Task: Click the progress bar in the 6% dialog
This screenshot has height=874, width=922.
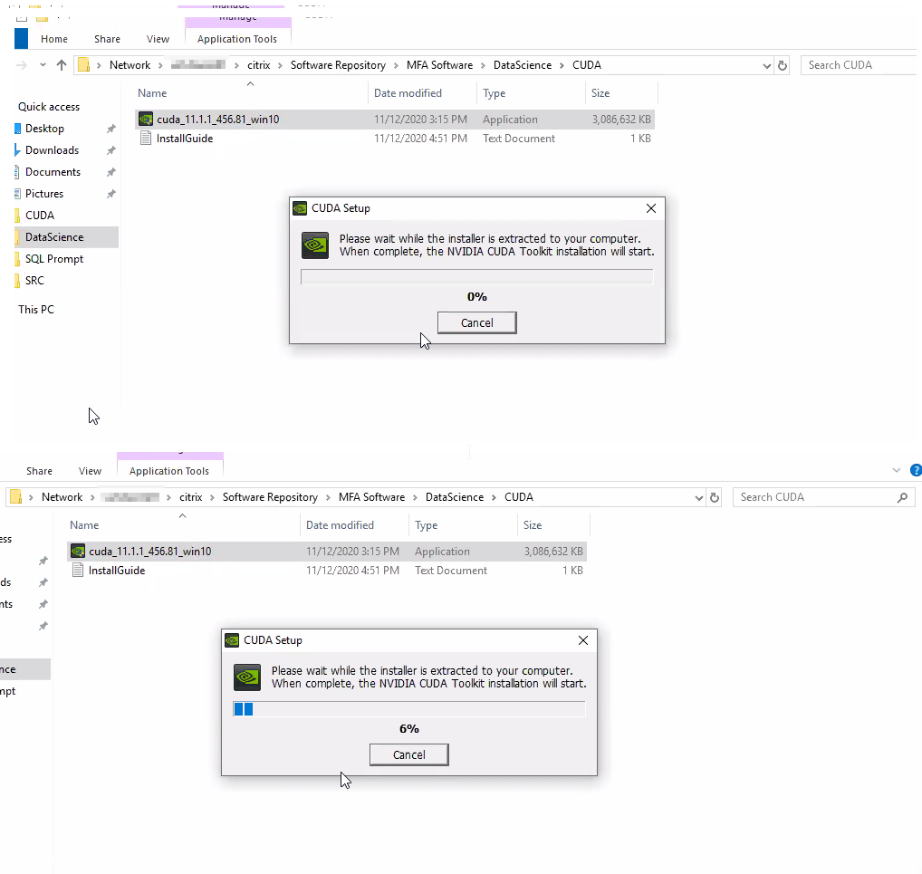Action: pyautogui.click(x=409, y=709)
